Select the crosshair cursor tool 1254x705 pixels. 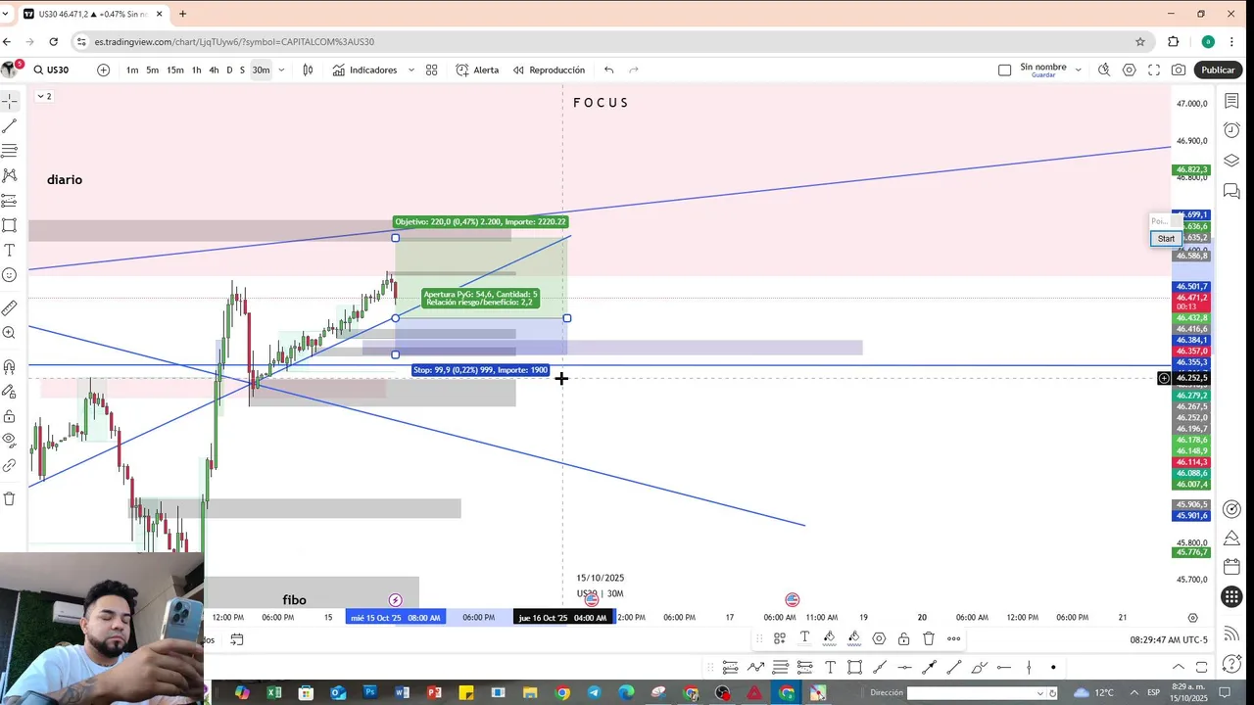pos(10,102)
